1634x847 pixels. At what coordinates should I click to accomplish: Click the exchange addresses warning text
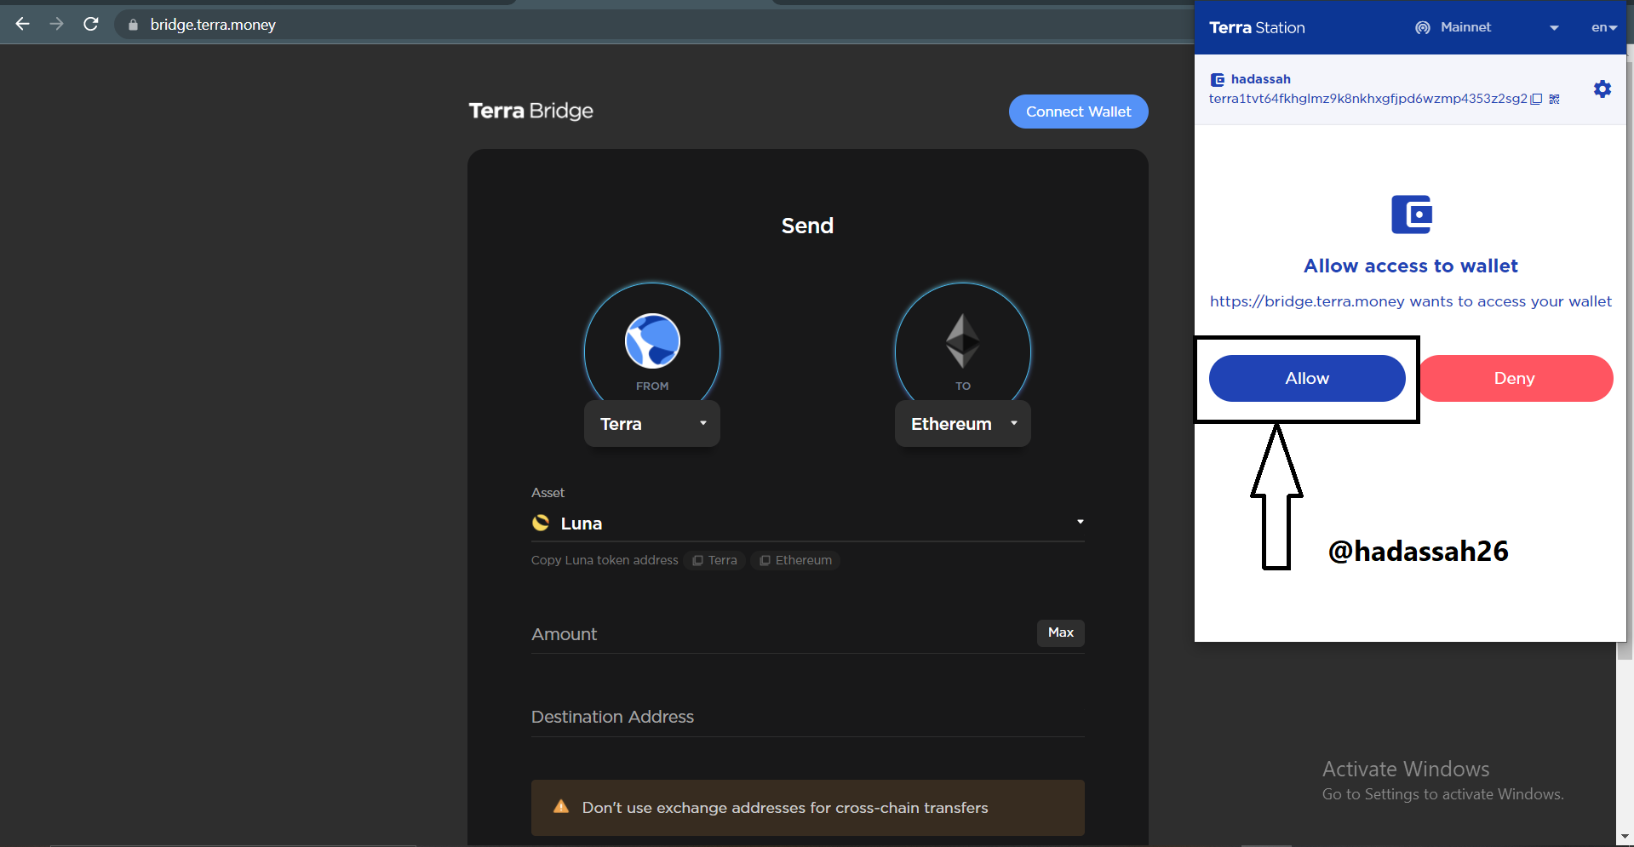click(x=785, y=808)
